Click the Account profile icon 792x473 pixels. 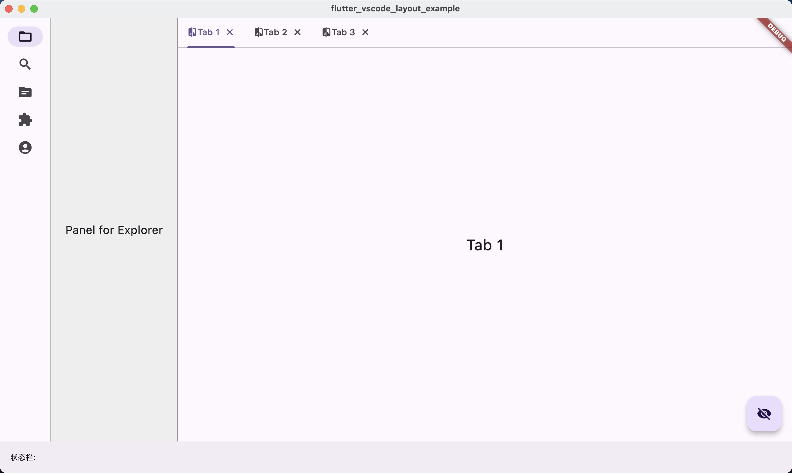click(25, 148)
